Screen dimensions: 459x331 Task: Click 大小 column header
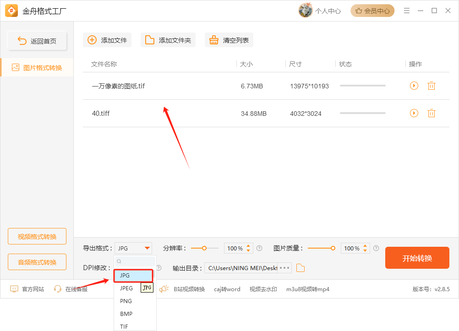point(246,64)
